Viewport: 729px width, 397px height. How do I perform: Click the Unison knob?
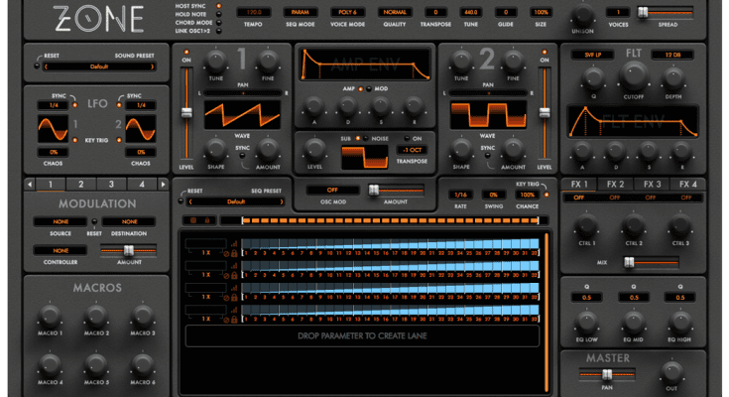click(x=582, y=16)
